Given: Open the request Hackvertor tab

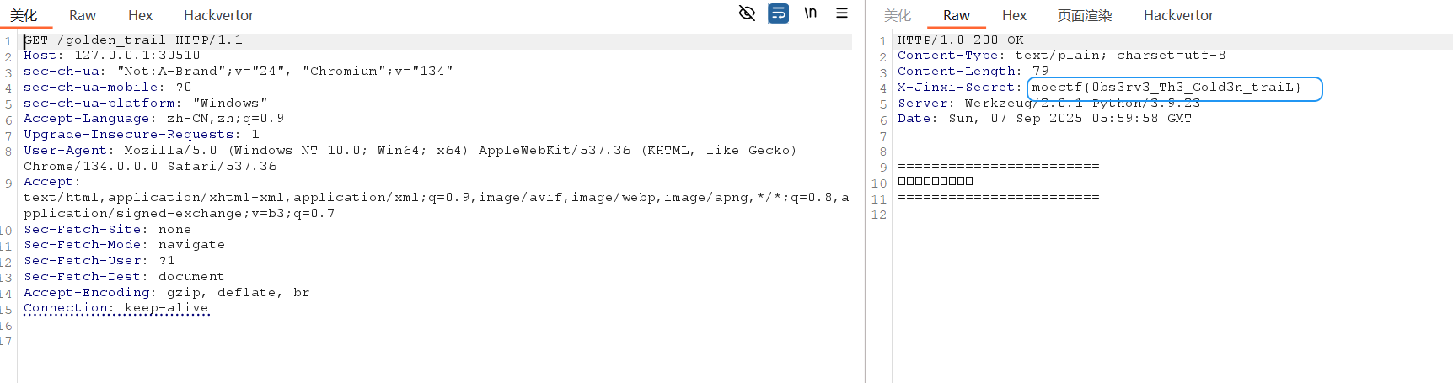Looking at the screenshot, I should click(x=218, y=15).
